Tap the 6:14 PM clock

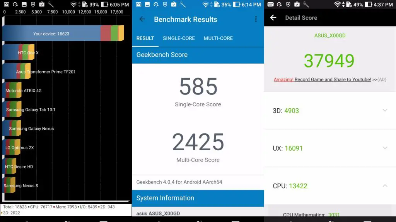[x=251, y=5]
